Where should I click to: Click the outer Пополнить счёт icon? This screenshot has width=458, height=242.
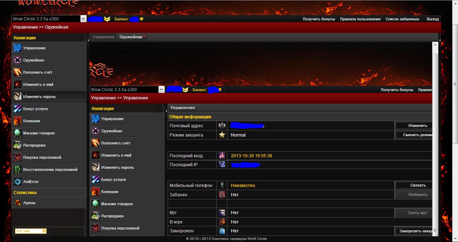click(17, 72)
